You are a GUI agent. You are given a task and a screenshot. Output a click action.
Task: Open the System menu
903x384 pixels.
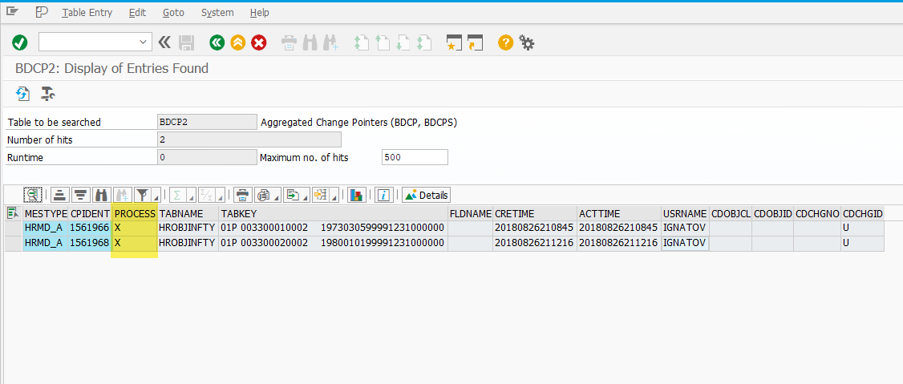coord(217,13)
